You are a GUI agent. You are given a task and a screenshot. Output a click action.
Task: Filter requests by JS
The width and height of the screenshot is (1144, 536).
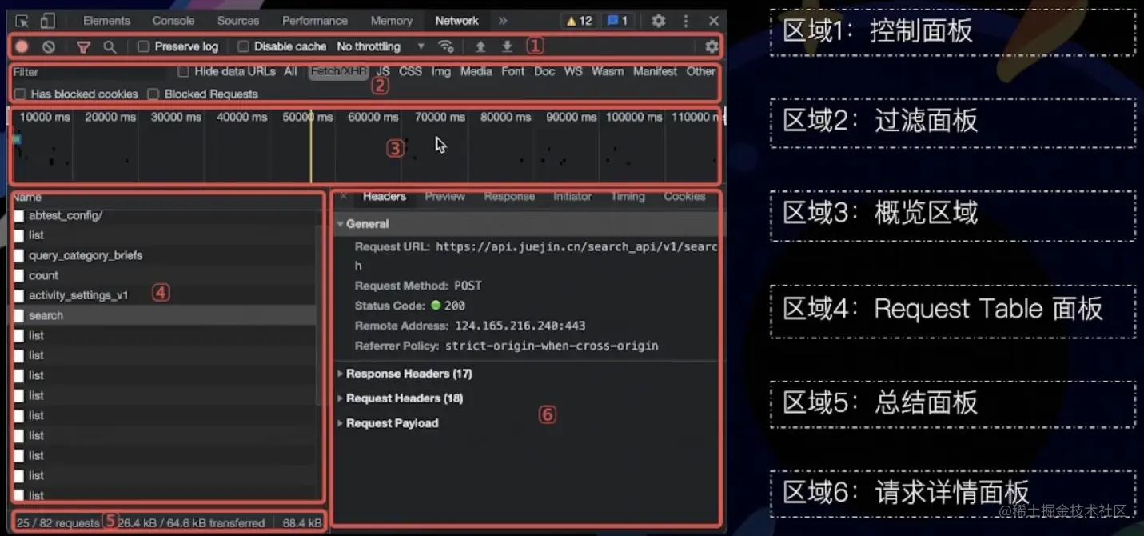(x=383, y=71)
